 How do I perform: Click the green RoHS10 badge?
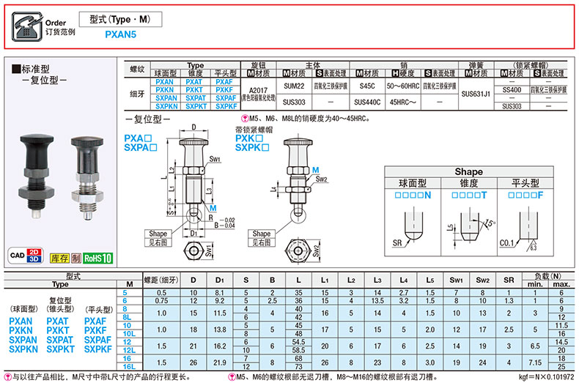pos(97,258)
